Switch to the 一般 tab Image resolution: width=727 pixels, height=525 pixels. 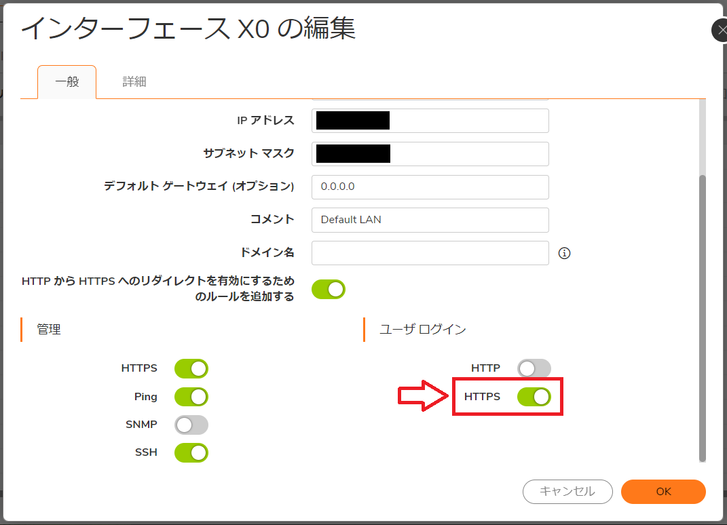67,82
